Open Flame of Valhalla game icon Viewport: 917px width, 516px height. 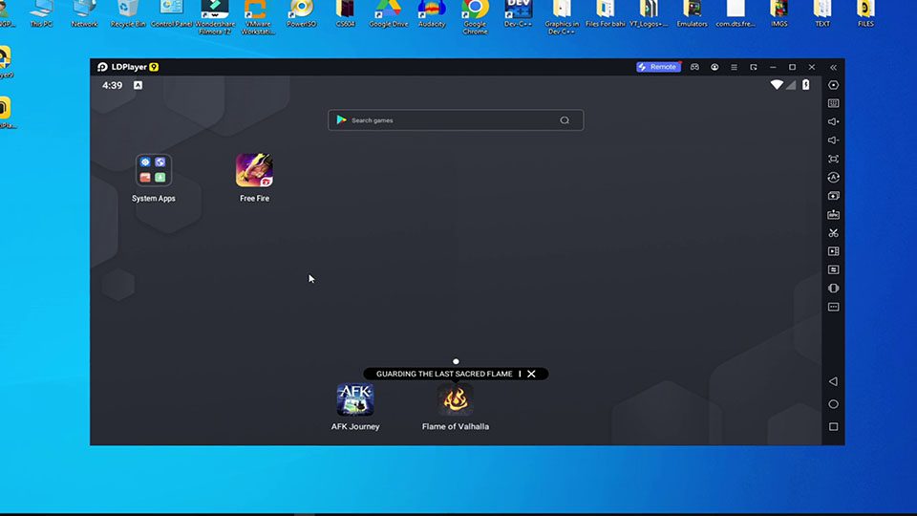(456, 399)
